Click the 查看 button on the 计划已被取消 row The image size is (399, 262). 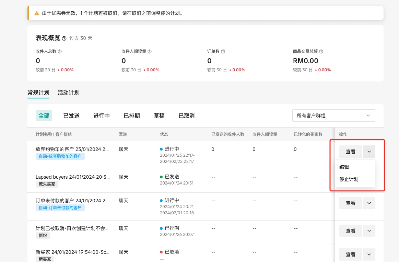(350, 230)
